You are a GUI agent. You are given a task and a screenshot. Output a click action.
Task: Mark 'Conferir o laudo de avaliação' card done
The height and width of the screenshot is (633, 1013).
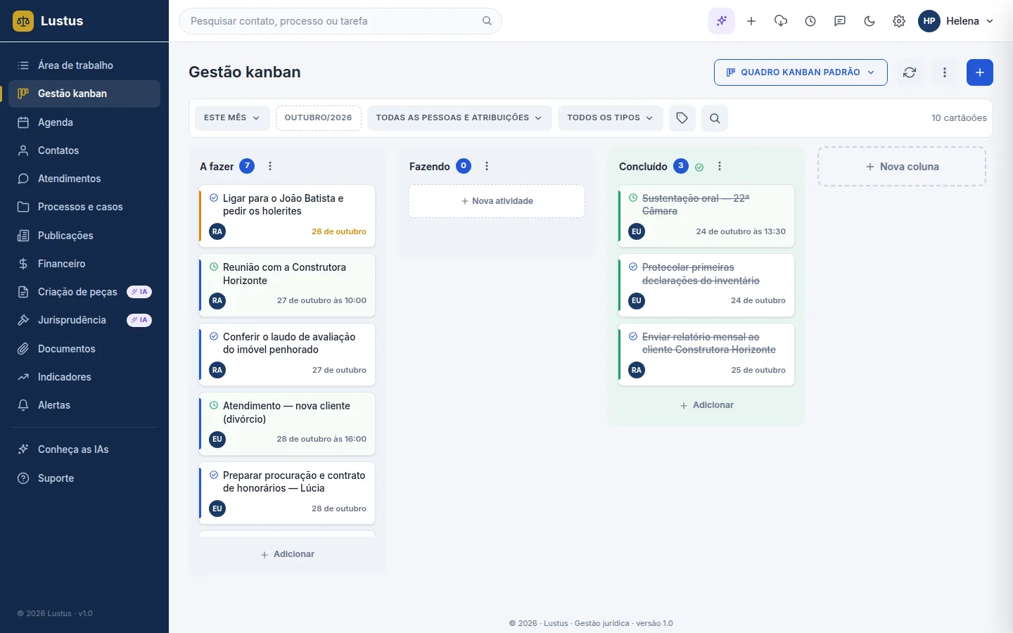coord(214,337)
